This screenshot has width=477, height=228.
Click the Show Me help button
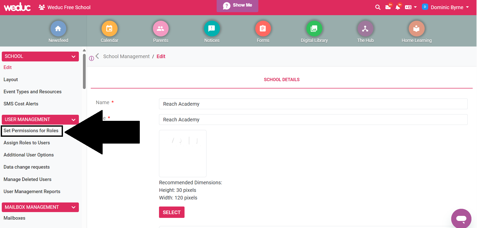pos(237,5)
